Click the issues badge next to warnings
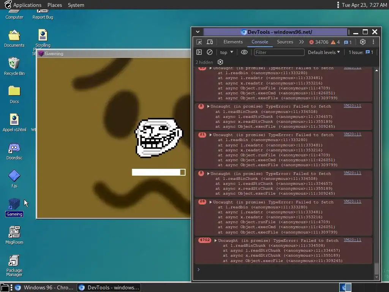Viewport: 389px width, 292px height. pyautogui.click(x=348, y=42)
